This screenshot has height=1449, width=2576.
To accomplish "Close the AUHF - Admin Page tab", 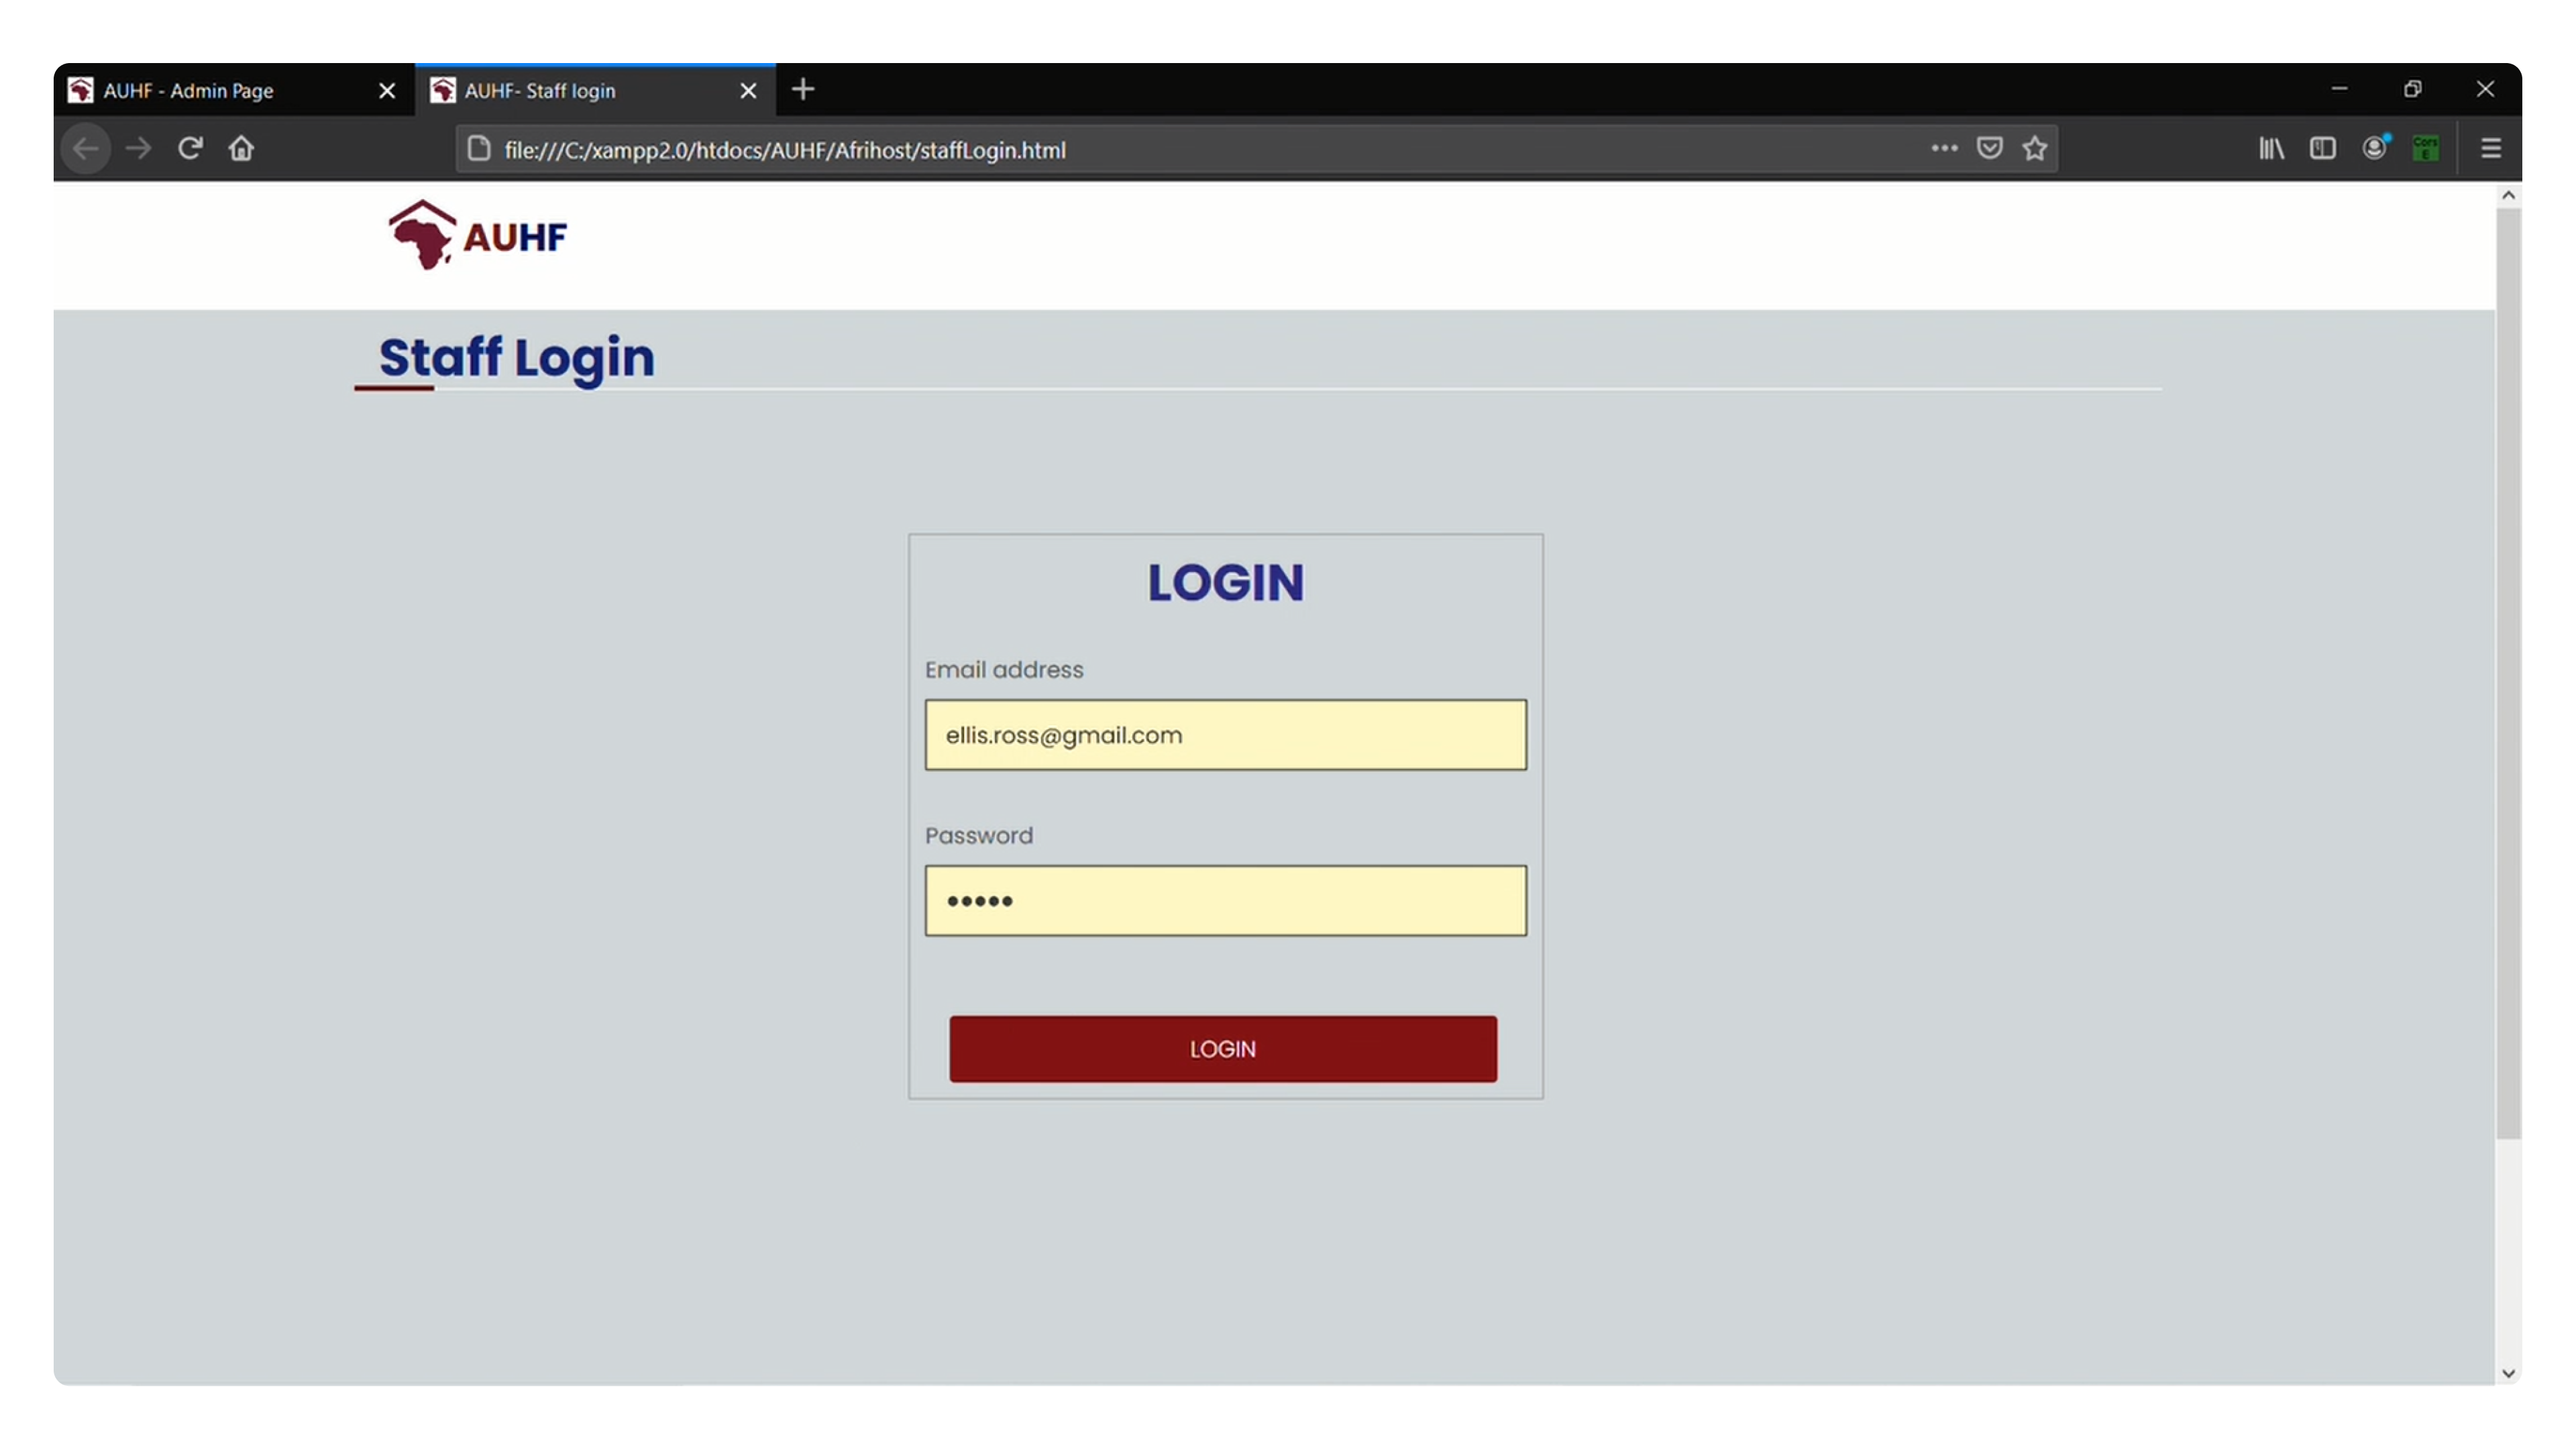I will pyautogui.click(x=387, y=91).
